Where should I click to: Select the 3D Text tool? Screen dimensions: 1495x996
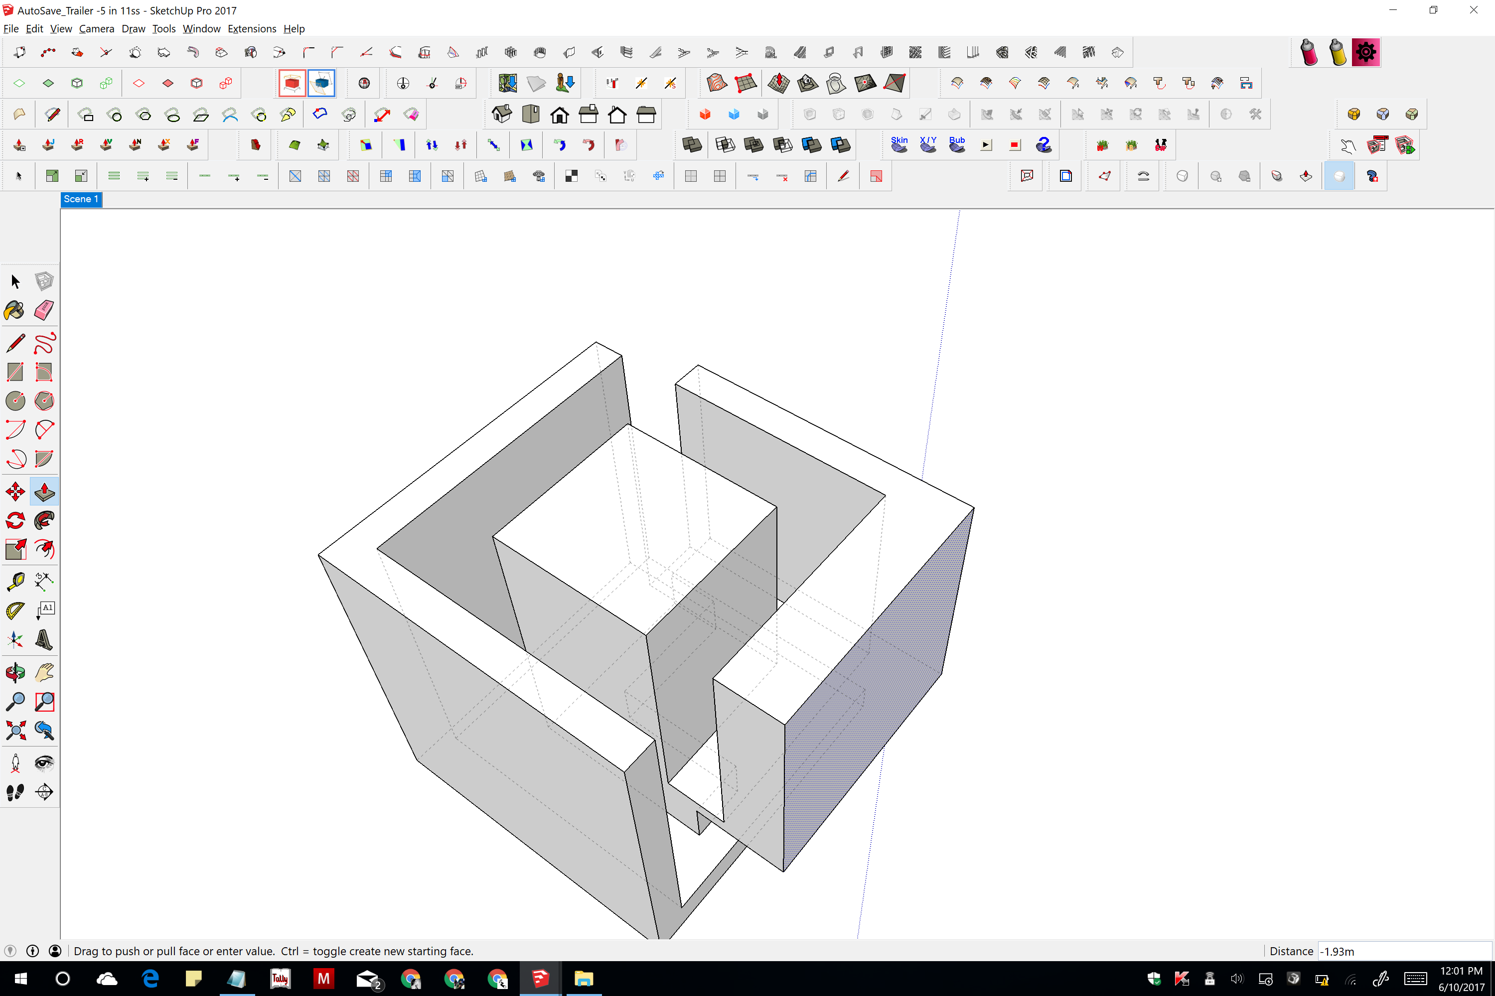click(x=44, y=639)
